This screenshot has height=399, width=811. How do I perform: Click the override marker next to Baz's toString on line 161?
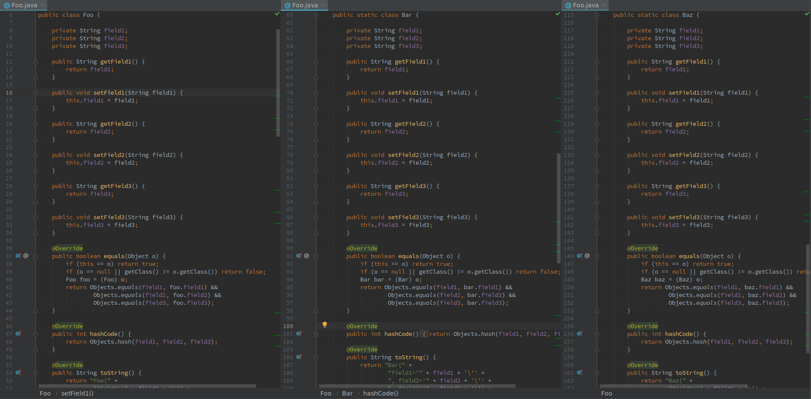coord(579,372)
